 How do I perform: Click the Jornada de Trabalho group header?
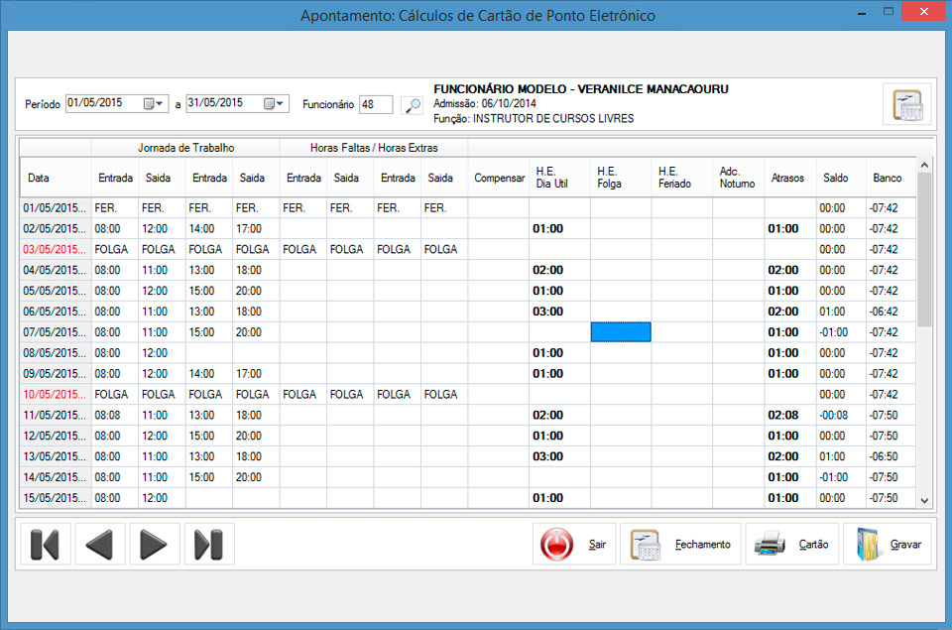pos(185,148)
